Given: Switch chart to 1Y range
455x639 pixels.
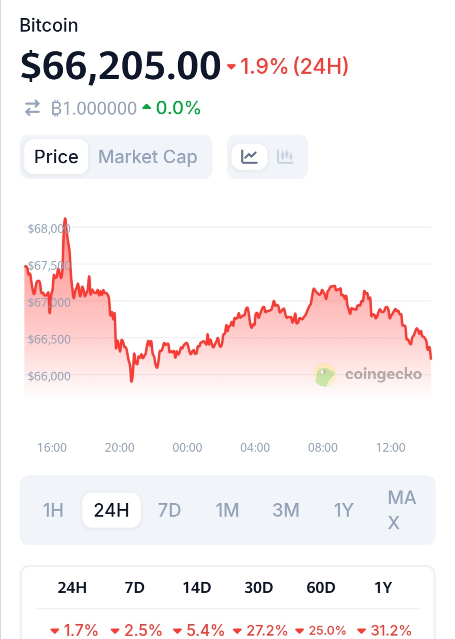Looking at the screenshot, I should (x=343, y=510).
